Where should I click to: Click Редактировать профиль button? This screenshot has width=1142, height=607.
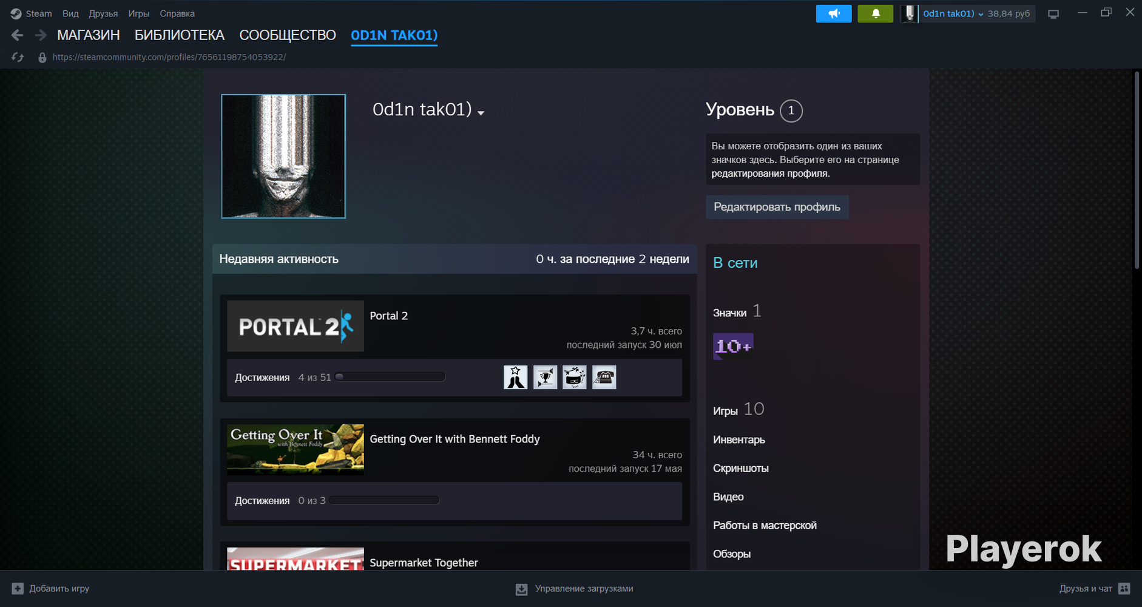[x=777, y=207]
